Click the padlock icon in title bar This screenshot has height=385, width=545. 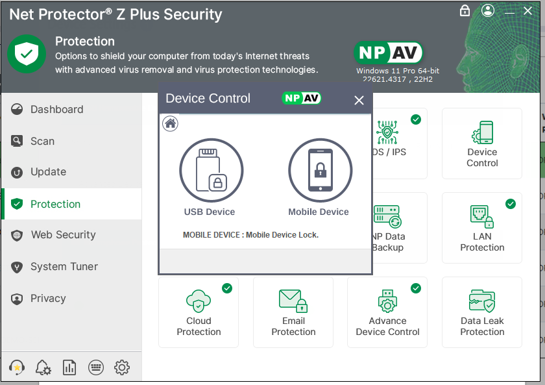click(x=465, y=11)
